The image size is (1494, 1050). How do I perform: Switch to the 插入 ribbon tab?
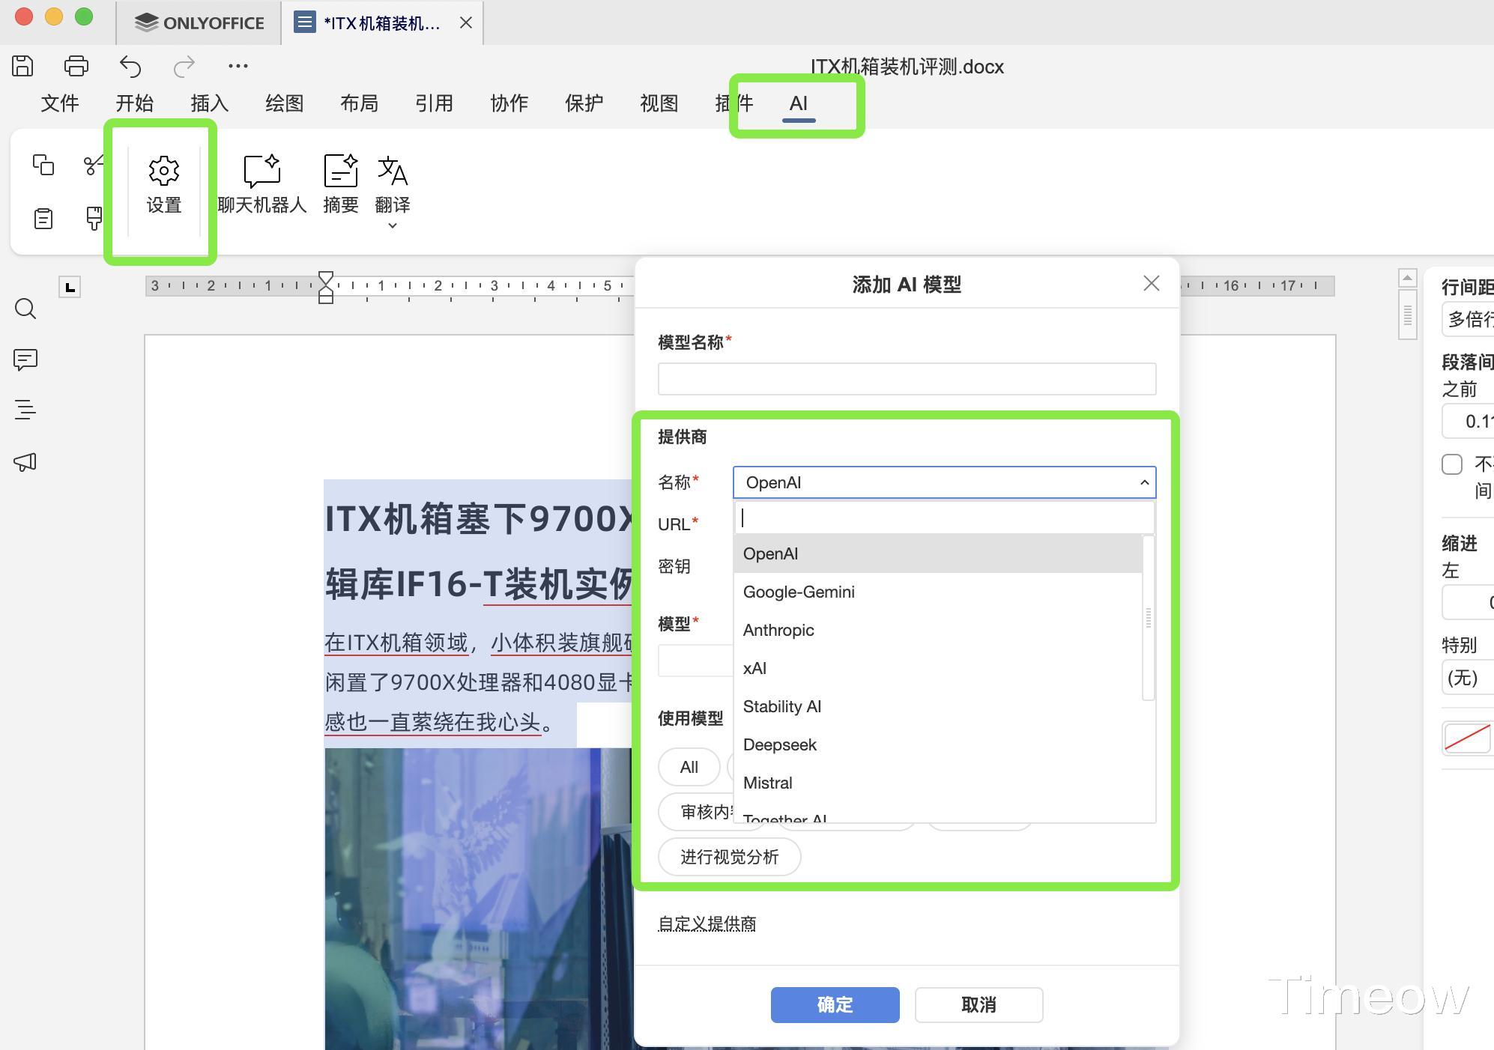tap(209, 103)
